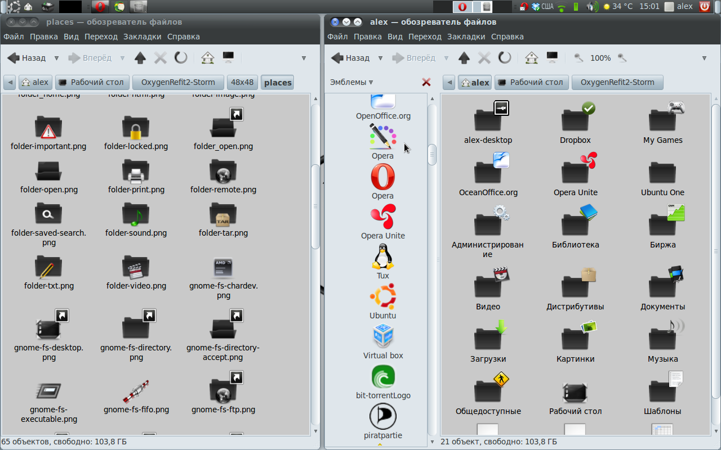The image size is (721, 450).
Task: Select folder-locked.png file icon
Action: (x=136, y=129)
